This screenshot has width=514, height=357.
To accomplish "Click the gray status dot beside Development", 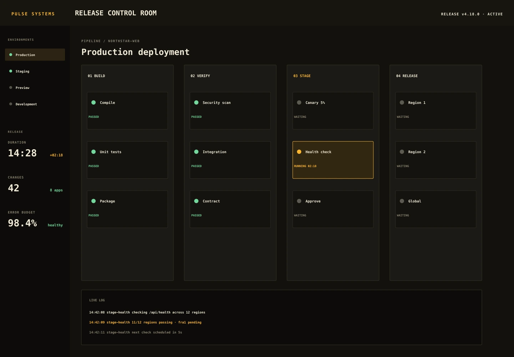I will click(x=11, y=104).
